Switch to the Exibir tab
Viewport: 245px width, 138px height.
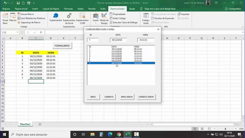click(x=103, y=9)
